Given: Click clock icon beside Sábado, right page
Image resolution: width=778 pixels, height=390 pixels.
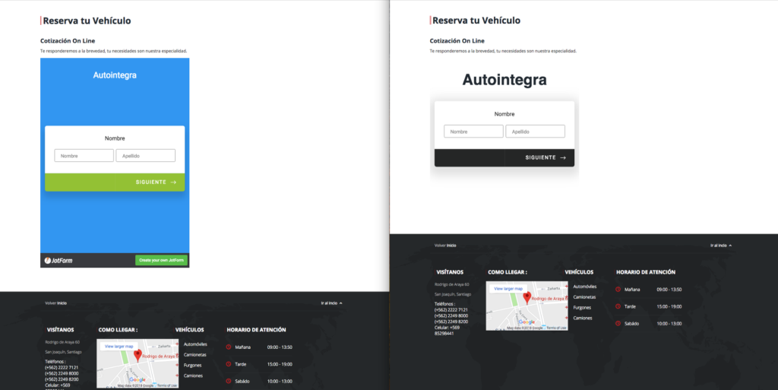Looking at the screenshot, I should (x=618, y=324).
